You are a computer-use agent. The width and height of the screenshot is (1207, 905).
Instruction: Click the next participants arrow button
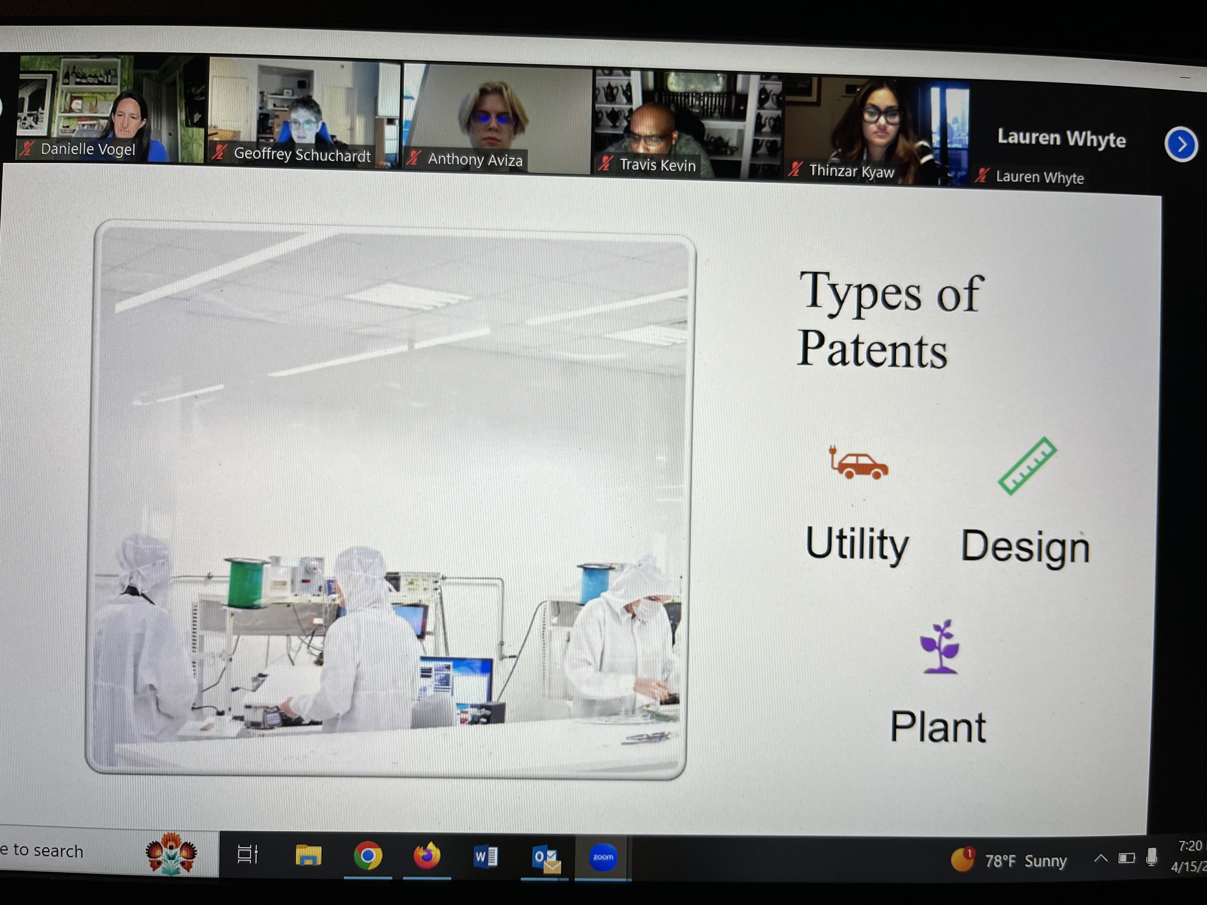click(1181, 145)
